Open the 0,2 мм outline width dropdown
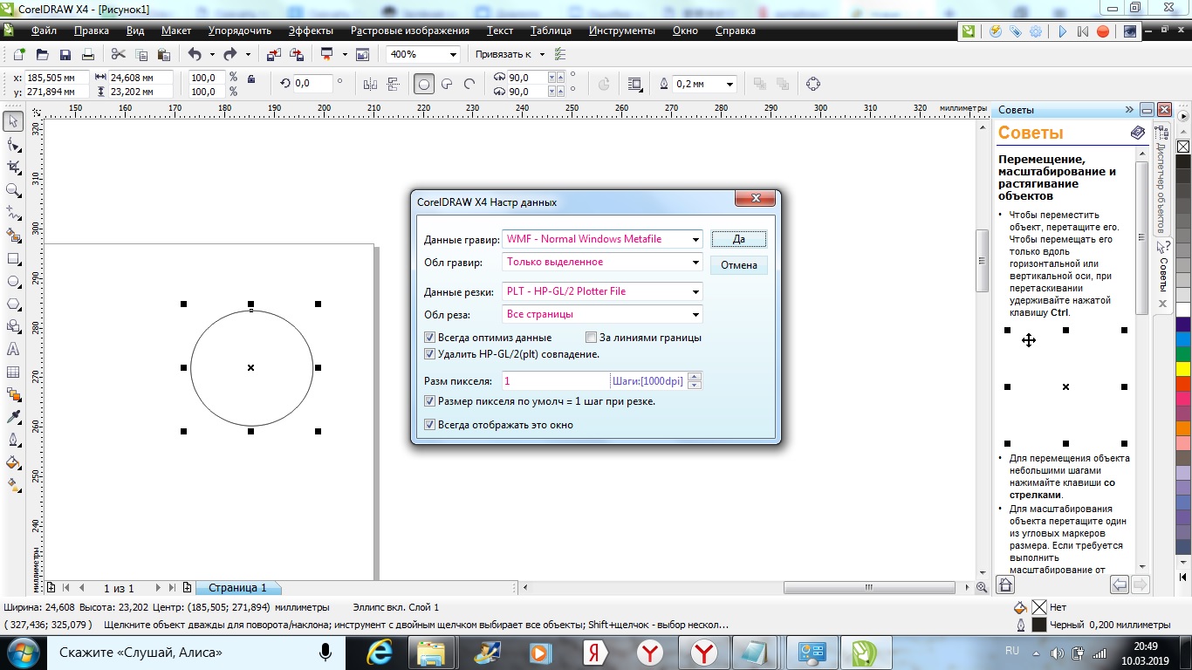The height and width of the screenshot is (670, 1192). point(730,84)
